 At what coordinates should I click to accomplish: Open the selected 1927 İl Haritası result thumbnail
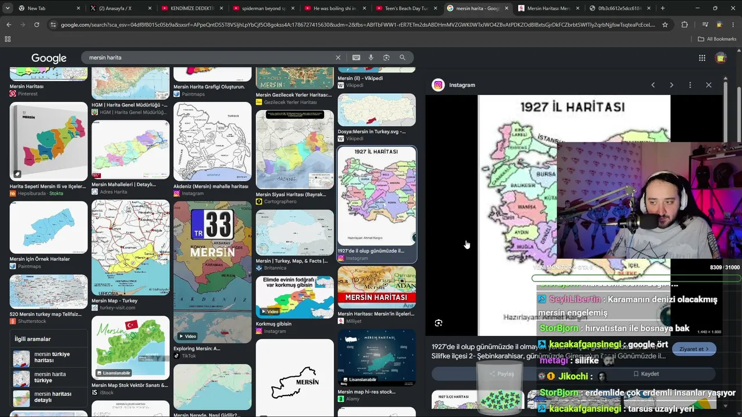377,196
